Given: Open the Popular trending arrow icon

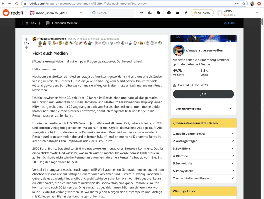Looking at the screenshot, I should (142, 13).
